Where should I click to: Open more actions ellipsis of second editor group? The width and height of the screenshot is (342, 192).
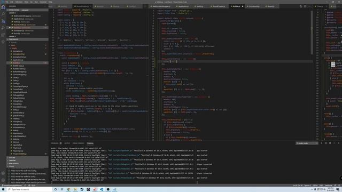tap(309, 6)
